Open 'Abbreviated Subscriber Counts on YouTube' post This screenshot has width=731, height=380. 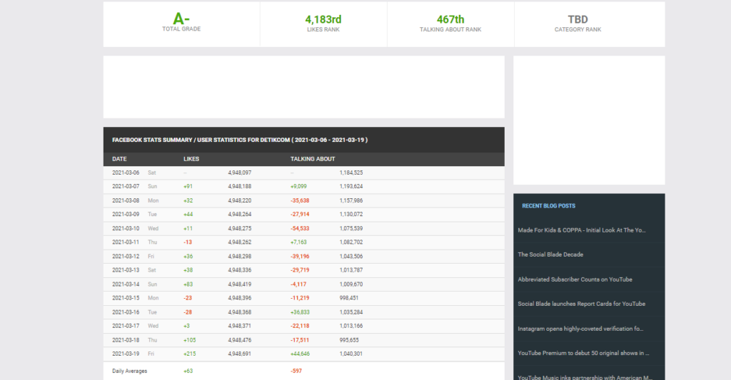tap(575, 279)
